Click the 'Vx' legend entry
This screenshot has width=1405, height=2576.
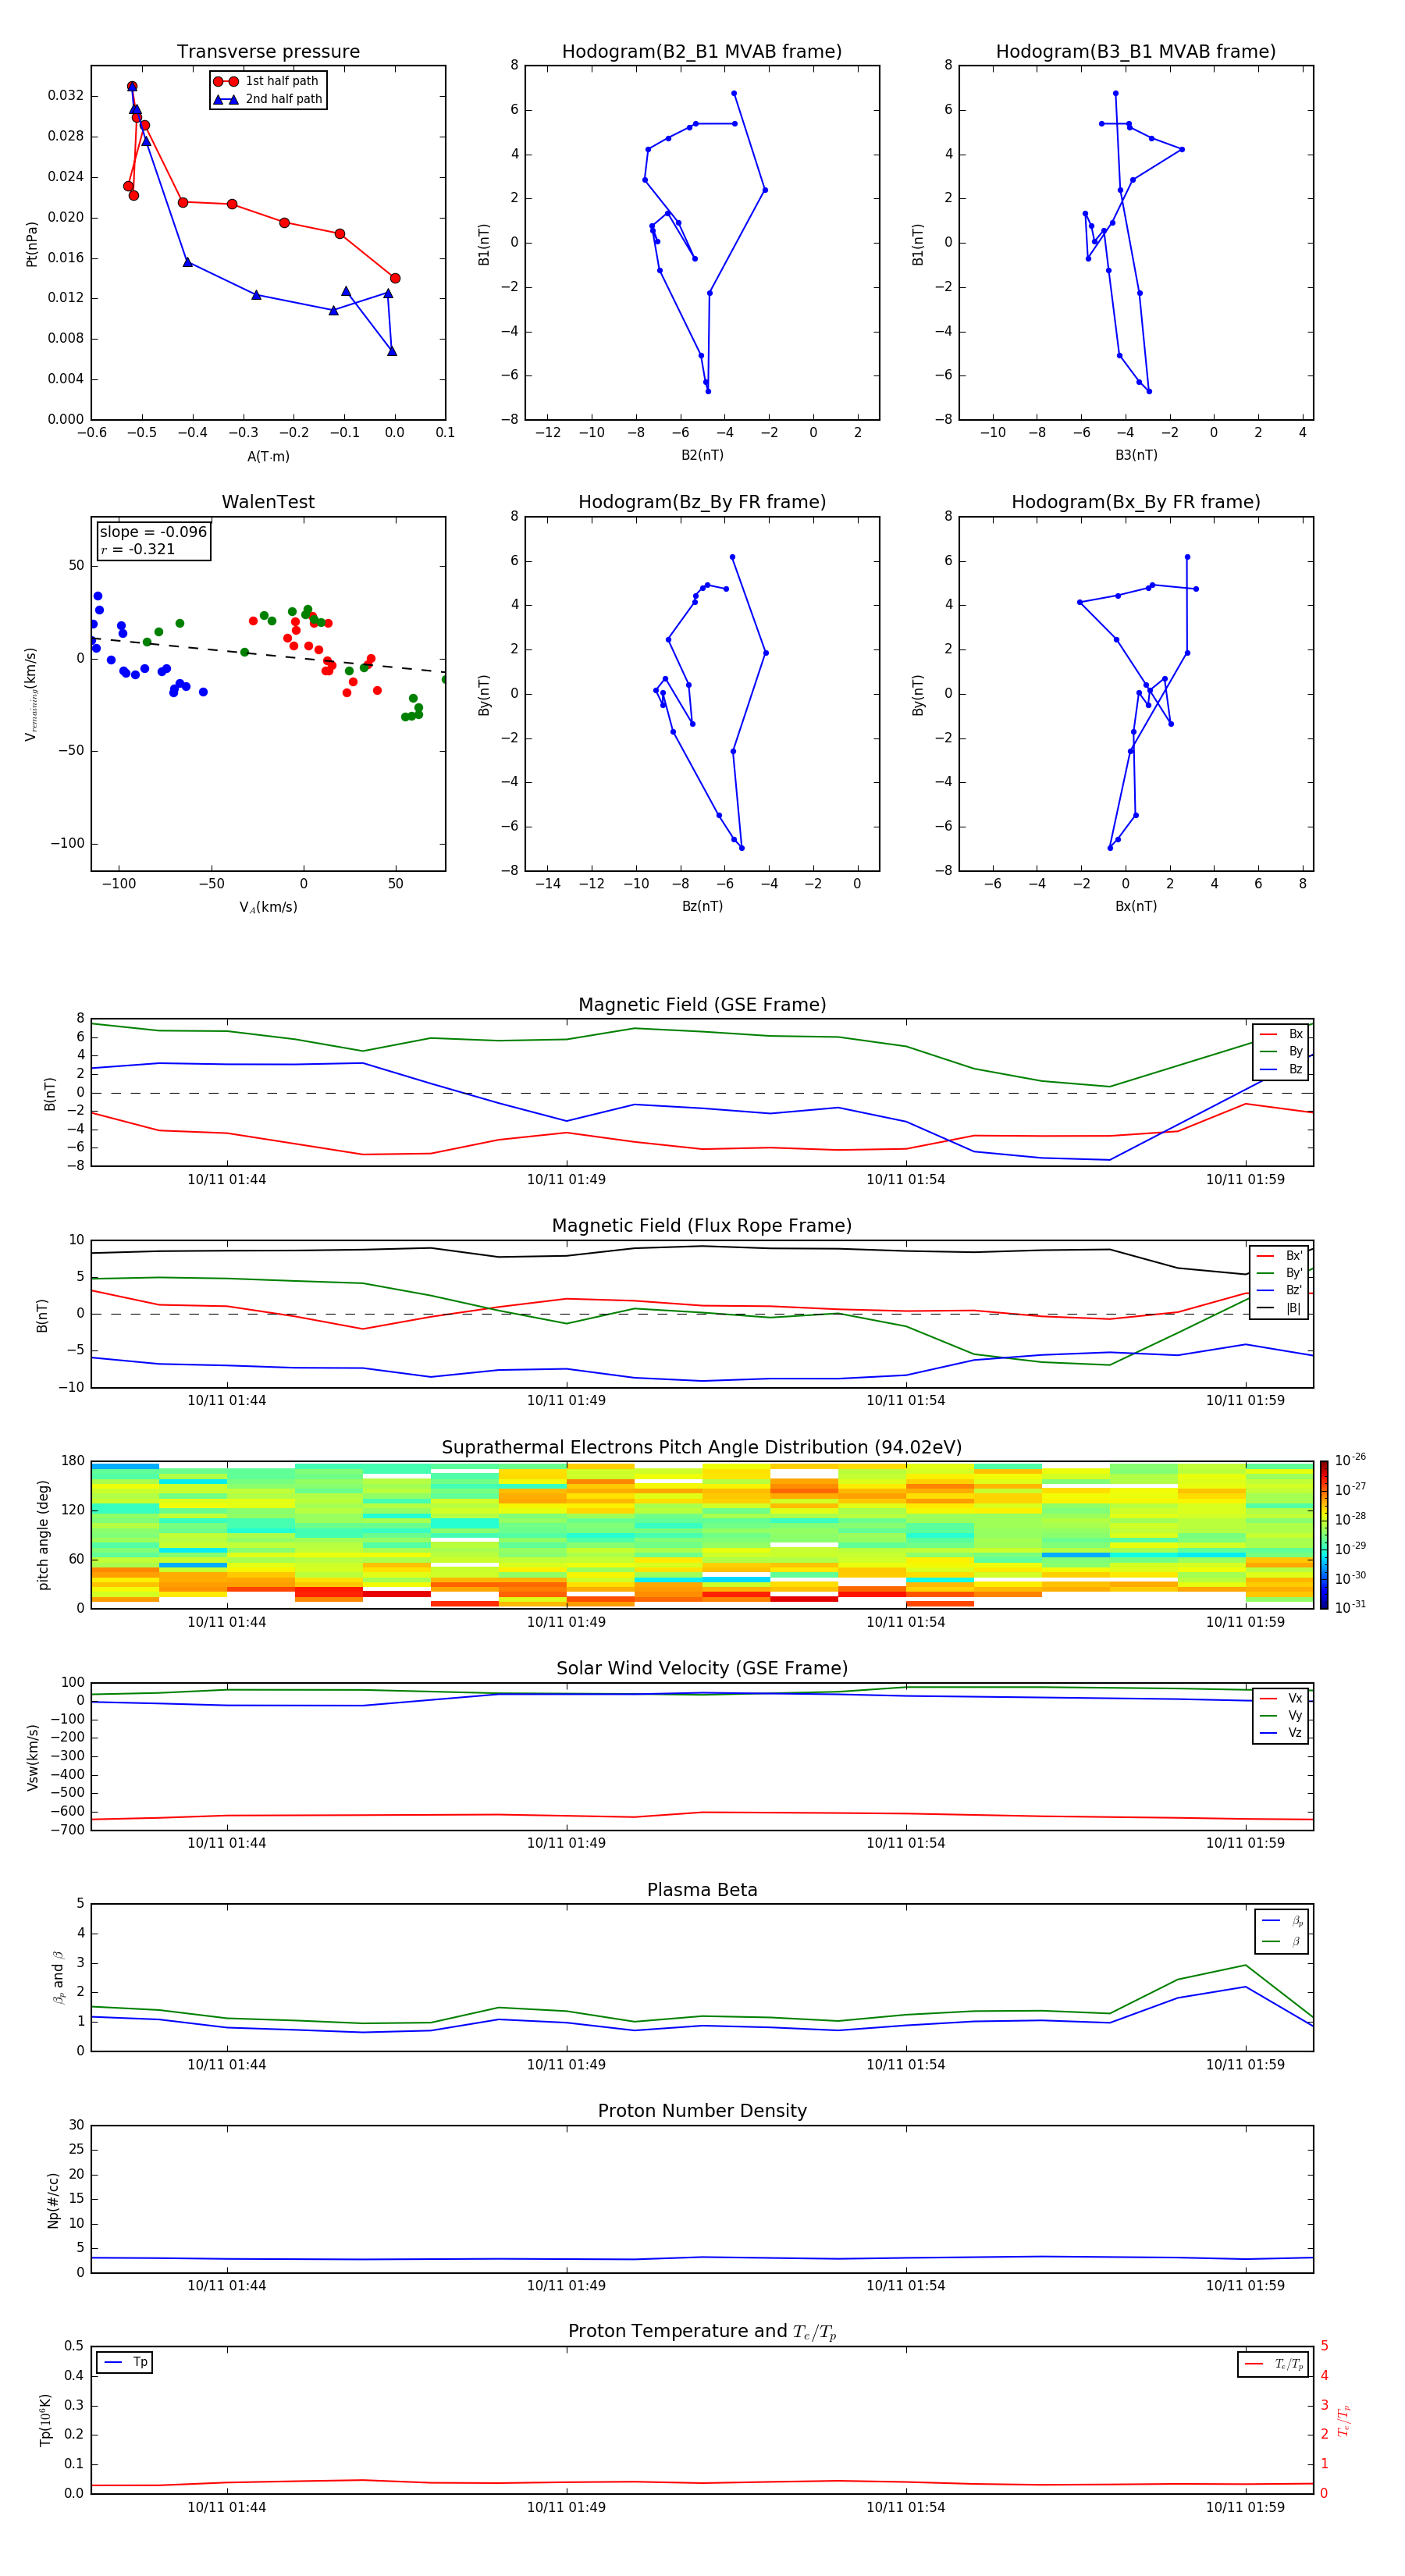[x=1281, y=1698]
